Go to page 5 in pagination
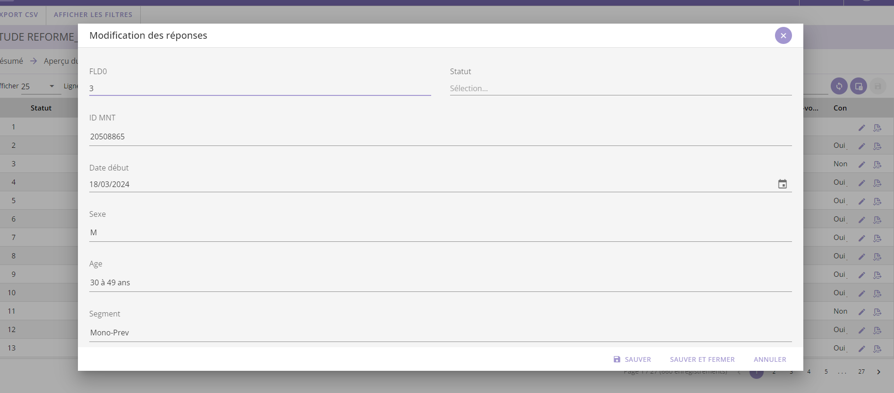 click(826, 372)
